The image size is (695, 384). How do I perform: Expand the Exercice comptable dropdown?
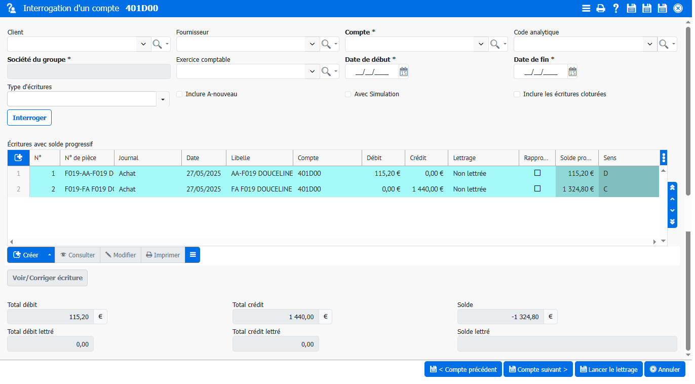point(312,72)
